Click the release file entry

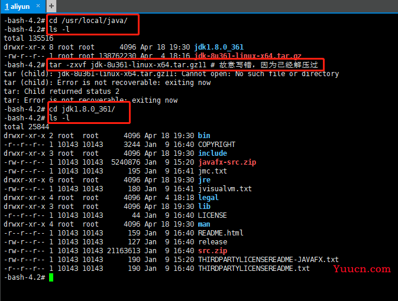(x=213, y=242)
